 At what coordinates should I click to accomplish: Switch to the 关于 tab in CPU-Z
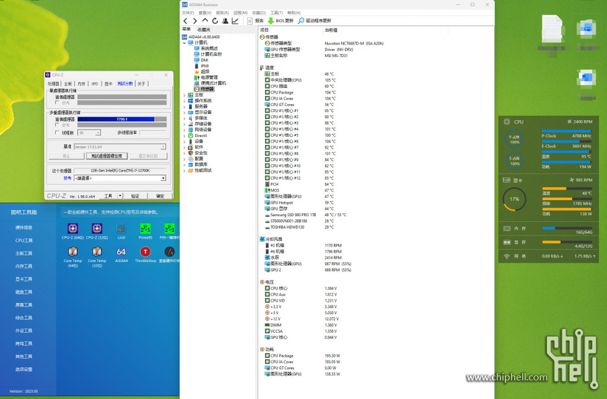click(141, 84)
